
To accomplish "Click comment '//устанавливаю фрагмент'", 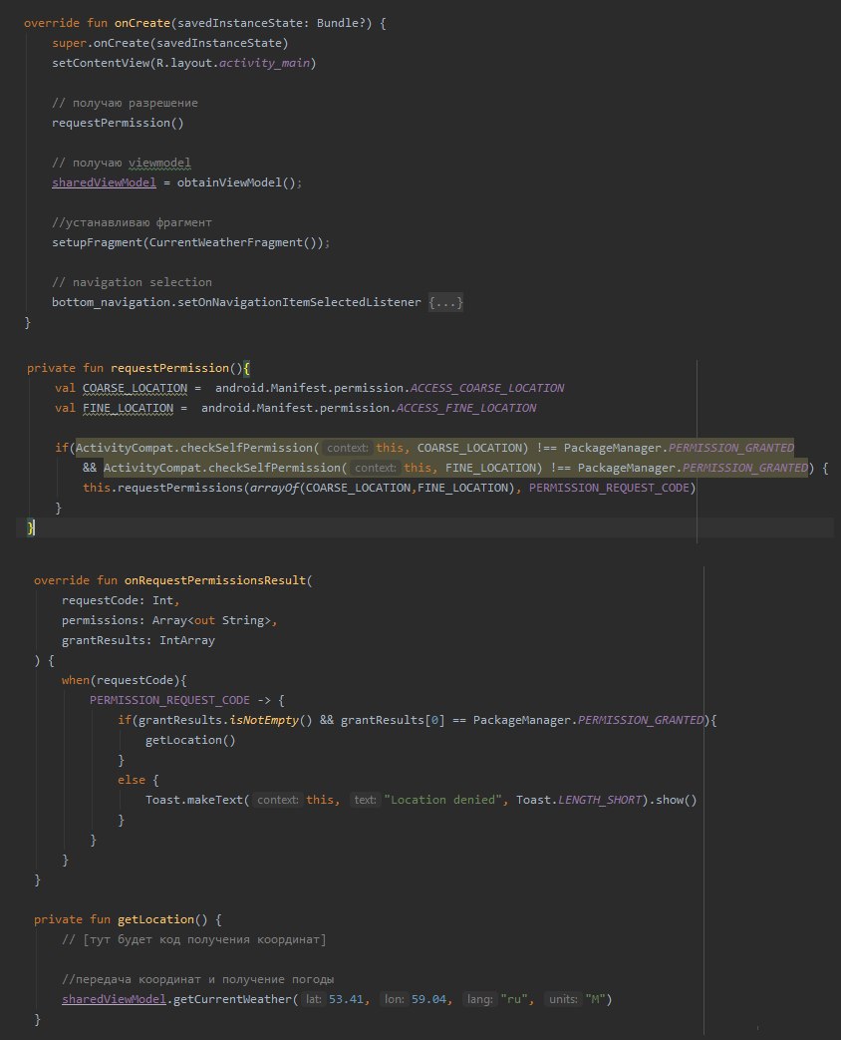I will coord(132,222).
